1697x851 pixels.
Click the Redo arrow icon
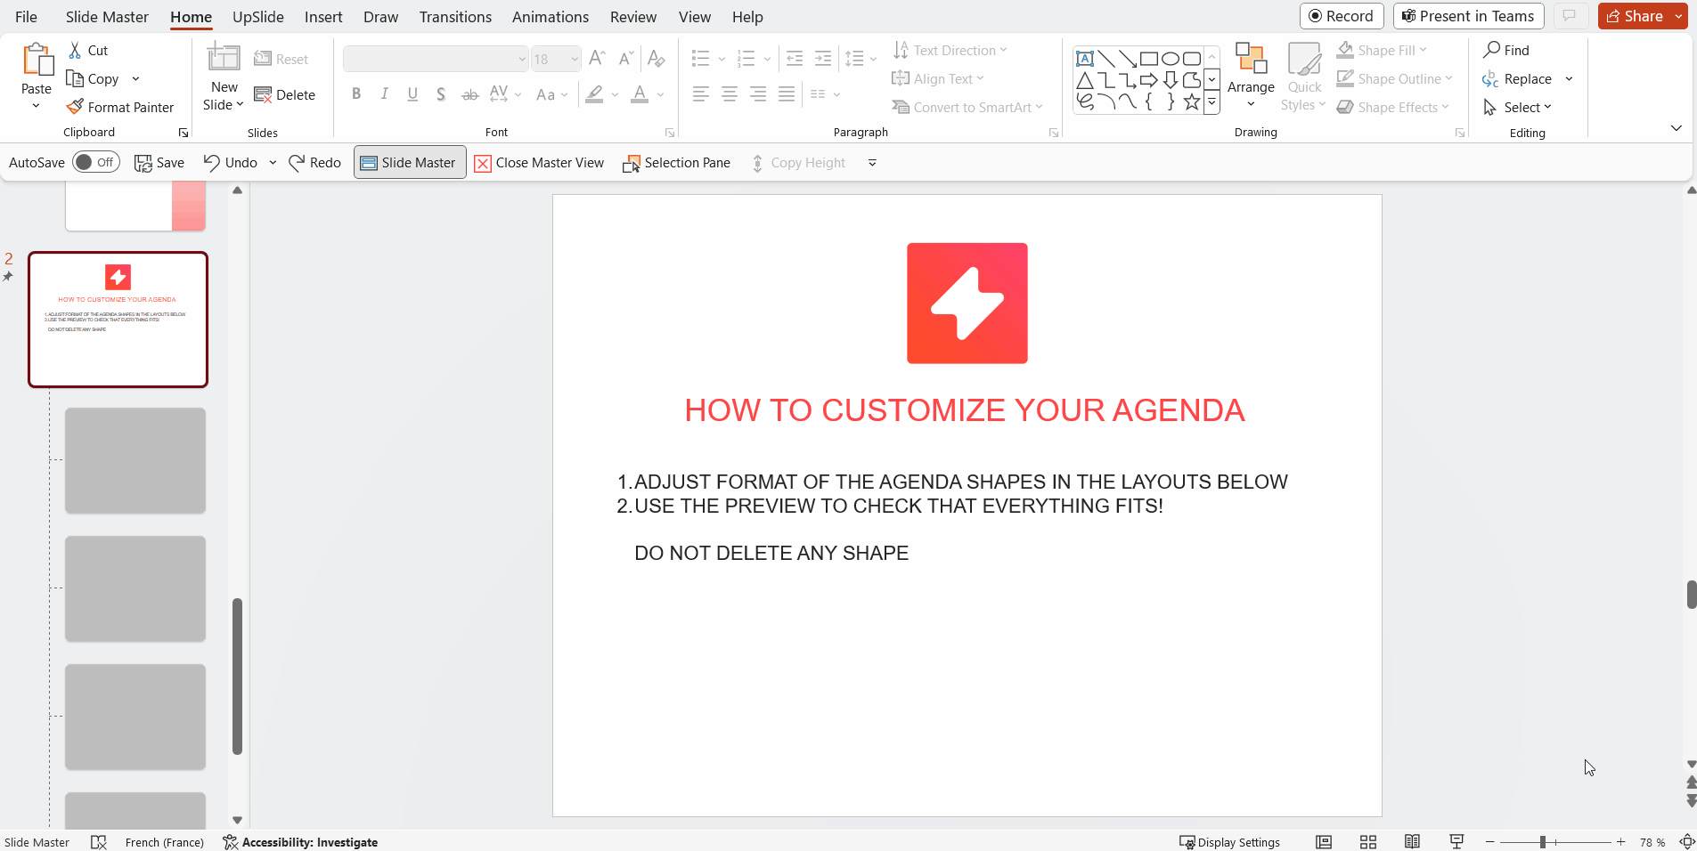298,162
